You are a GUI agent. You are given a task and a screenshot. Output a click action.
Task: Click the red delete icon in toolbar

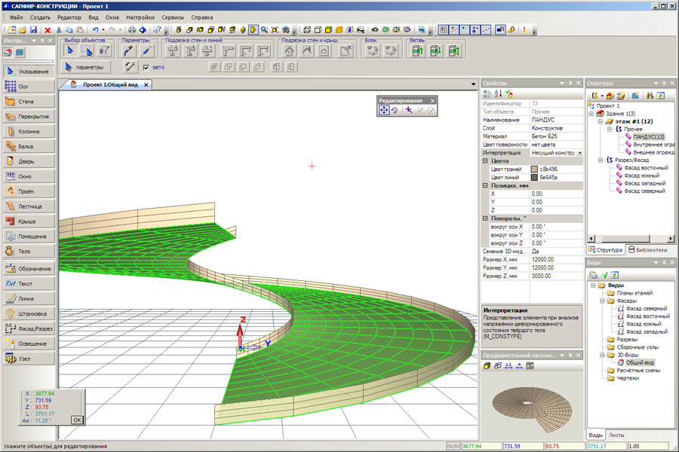(x=48, y=30)
